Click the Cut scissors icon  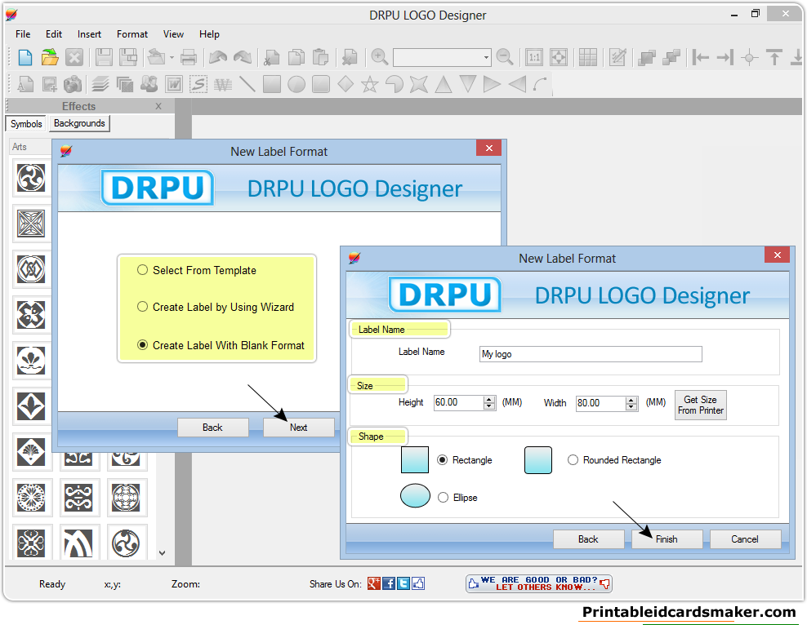272,57
